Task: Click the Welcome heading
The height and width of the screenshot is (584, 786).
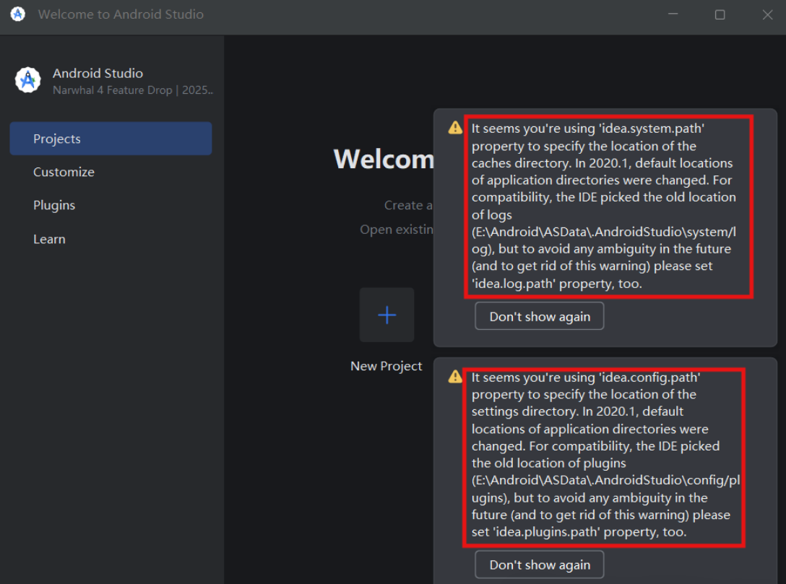Action: (384, 159)
